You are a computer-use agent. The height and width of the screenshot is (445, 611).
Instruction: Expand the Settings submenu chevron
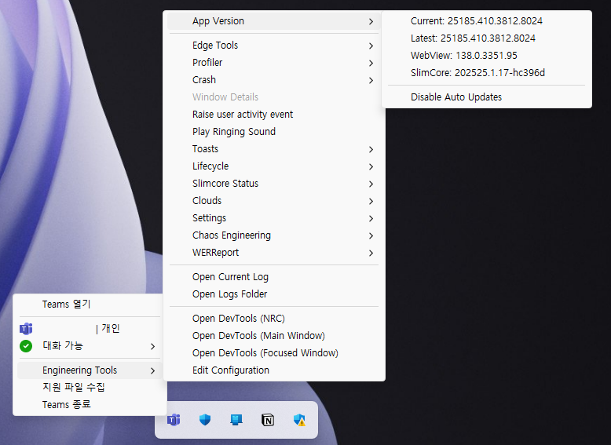tap(371, 218)
